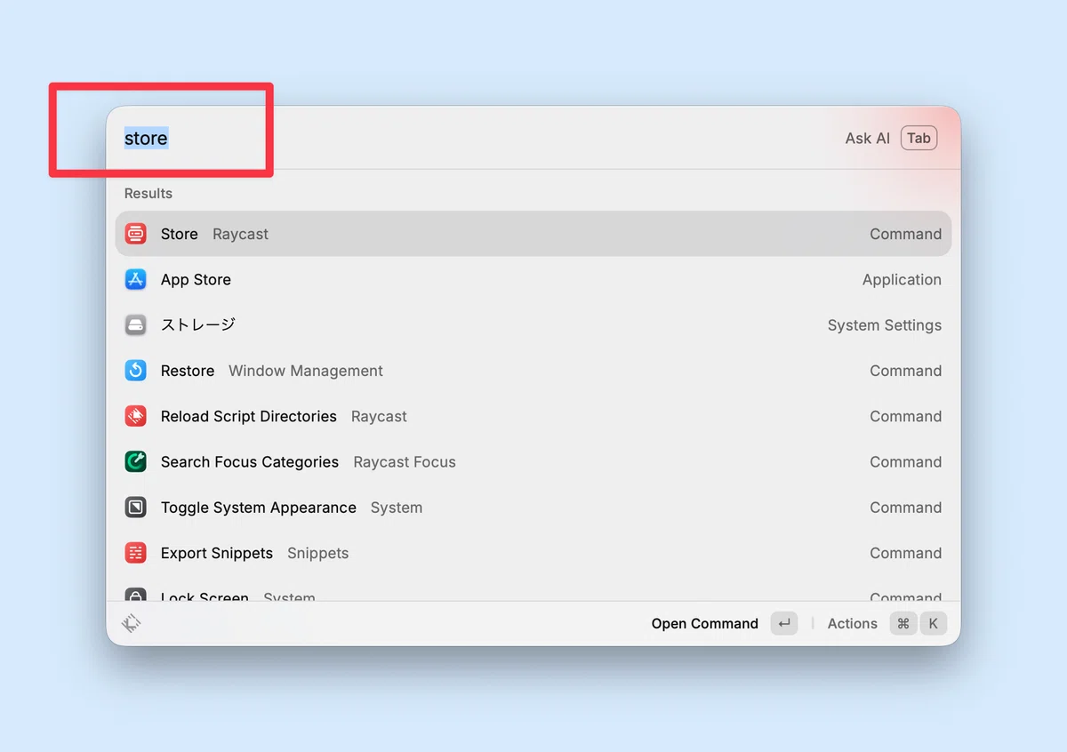1067x752 pixels.
Task: Click "Command" label on the Restore row
Action: pyautogui.click(x=905, y=371)
